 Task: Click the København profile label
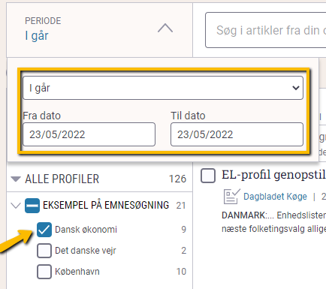tap(77, 272)
